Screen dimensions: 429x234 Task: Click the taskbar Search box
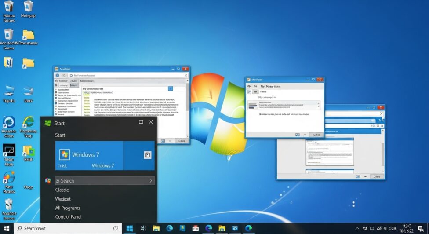coord(68,228)
